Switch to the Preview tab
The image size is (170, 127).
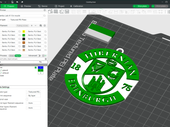(x=26, y=6)
